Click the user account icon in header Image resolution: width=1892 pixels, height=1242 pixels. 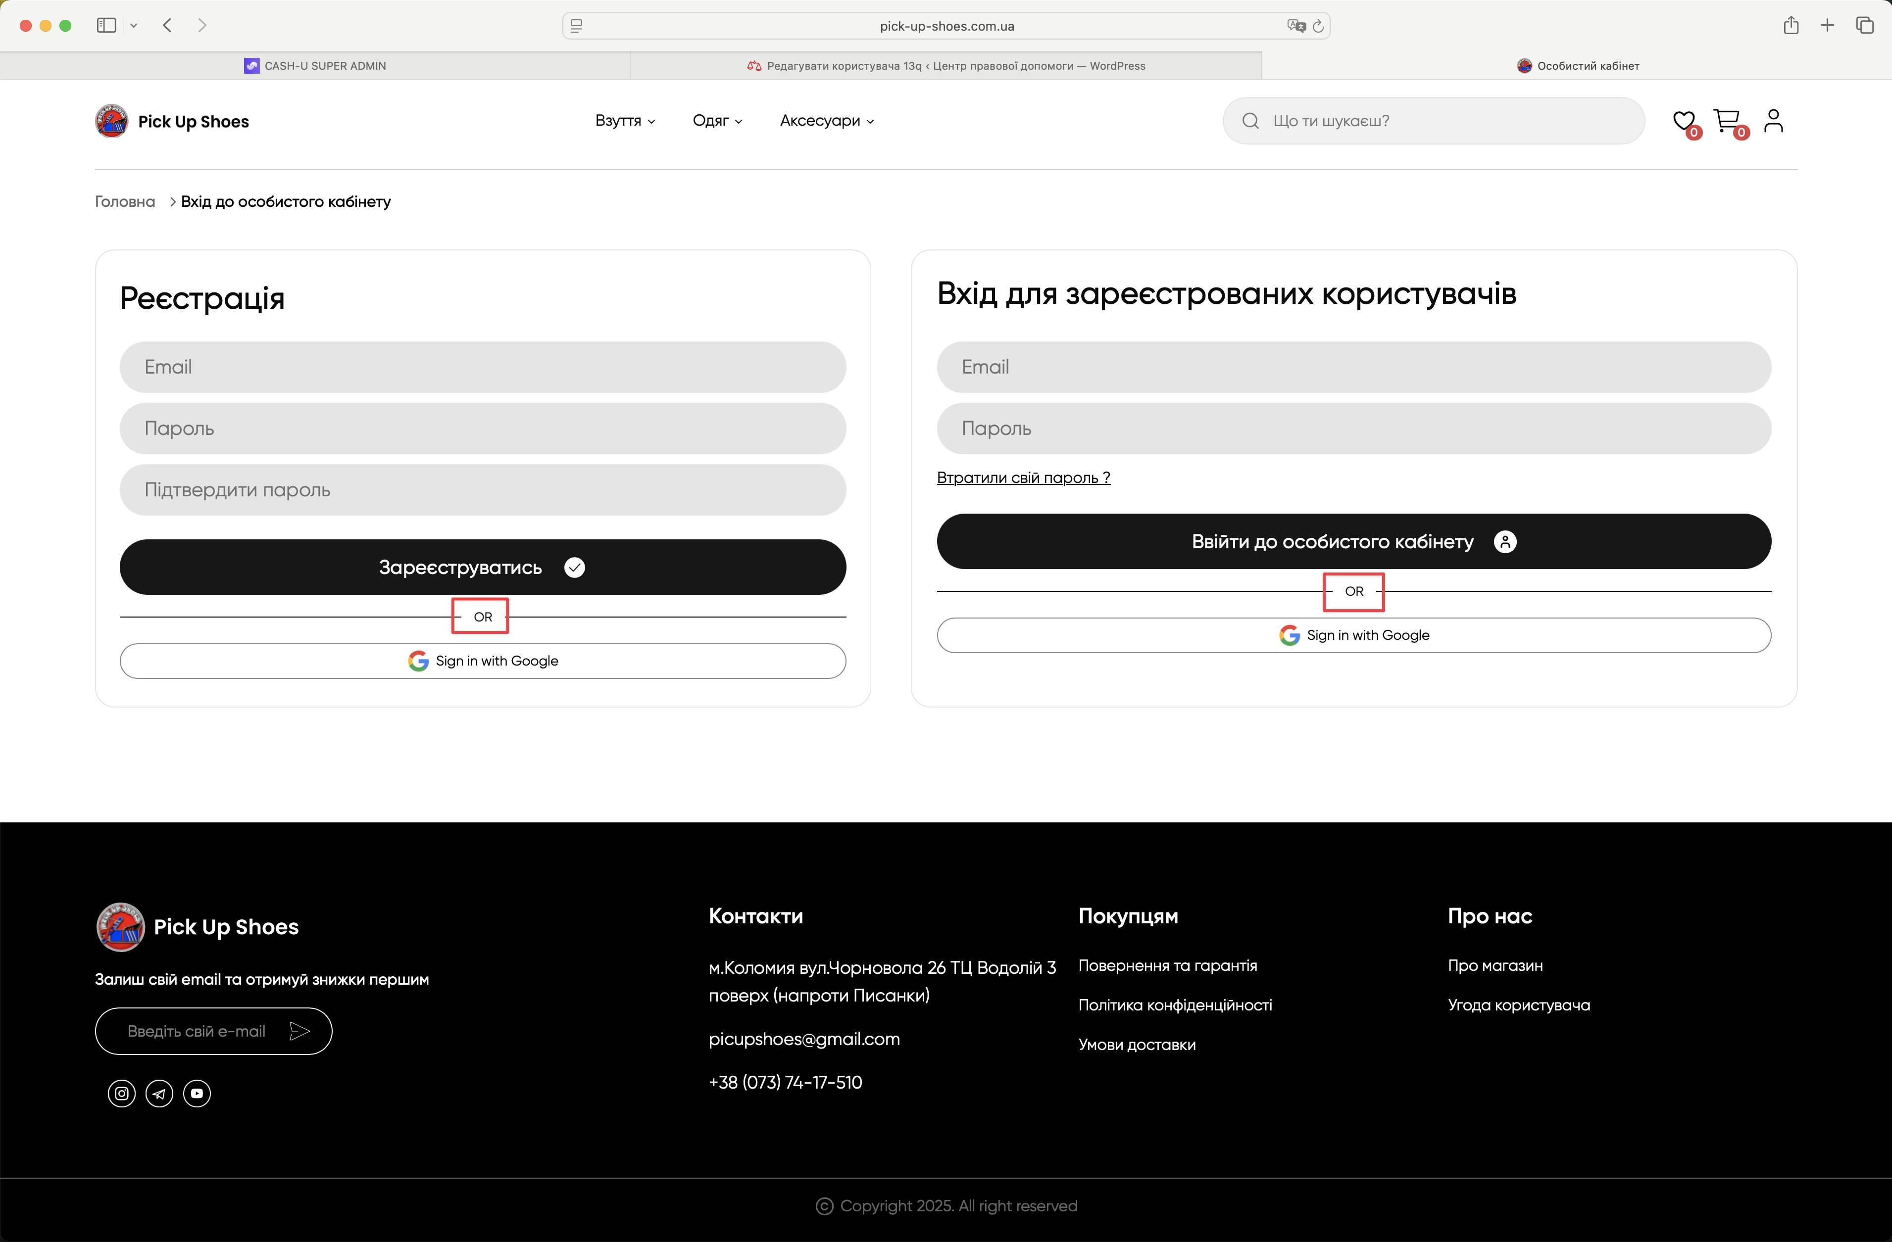tap(1773, 121)
